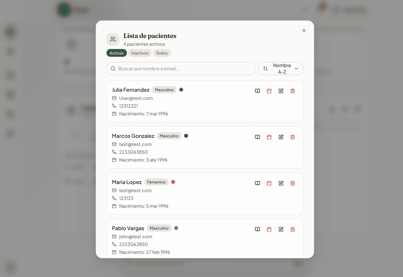Click the search magnifier inside the search bar
This screenshot has height=277, width=403.
coord(113,68)
